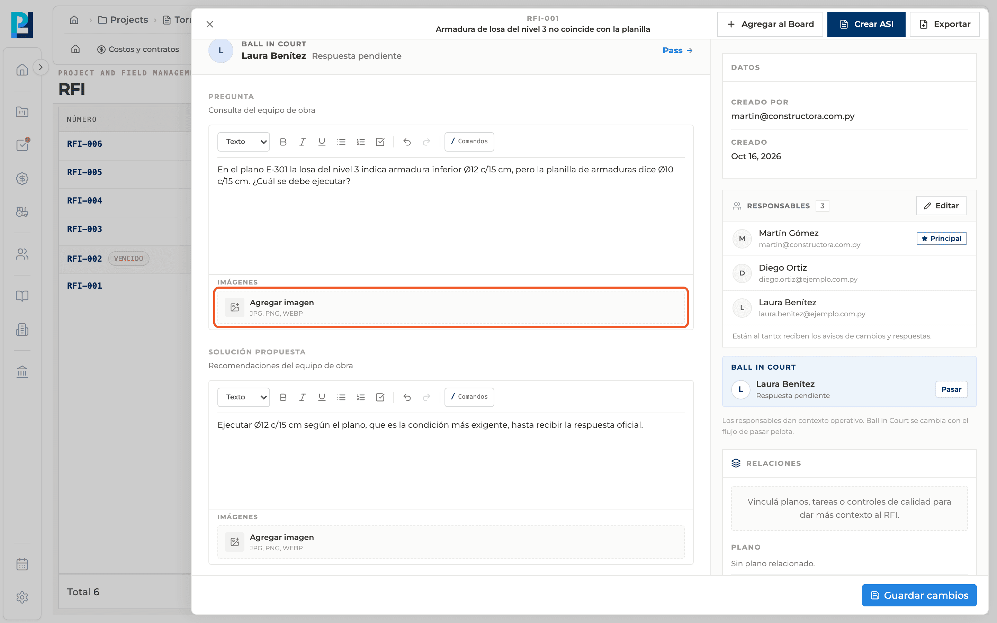Insert numbered list in Solución Propuesta editor

tap(361, 397)
